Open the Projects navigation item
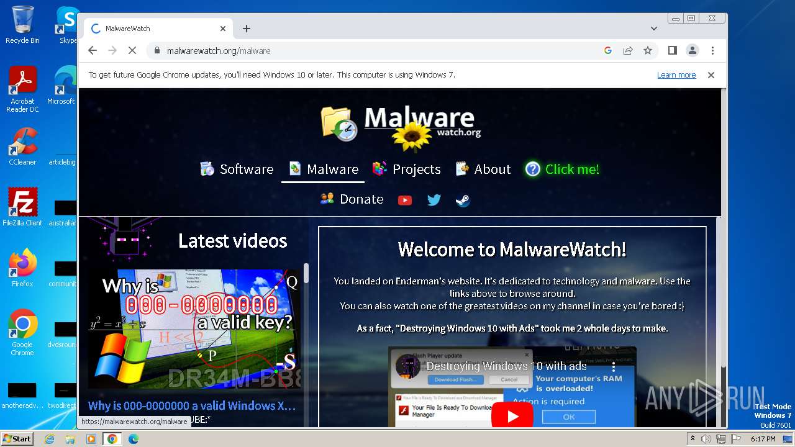The height and width of the screenshot is (447, 795). tap(406, 169)
